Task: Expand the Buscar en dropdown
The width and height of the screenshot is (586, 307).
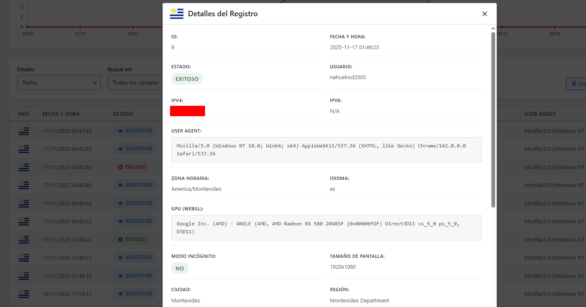Action: [135, 82]
